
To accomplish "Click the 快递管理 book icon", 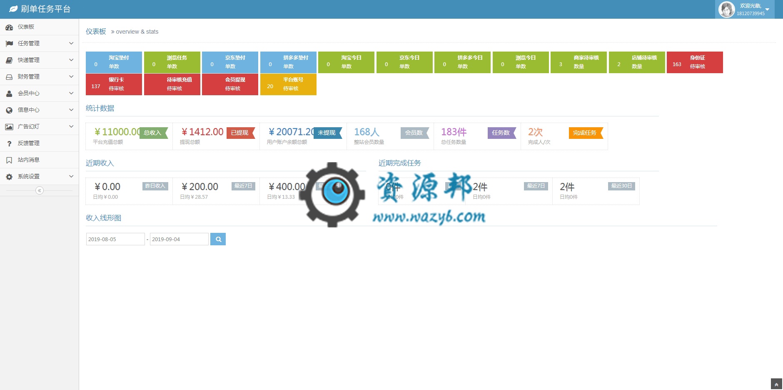I will (x=9, y=60).
